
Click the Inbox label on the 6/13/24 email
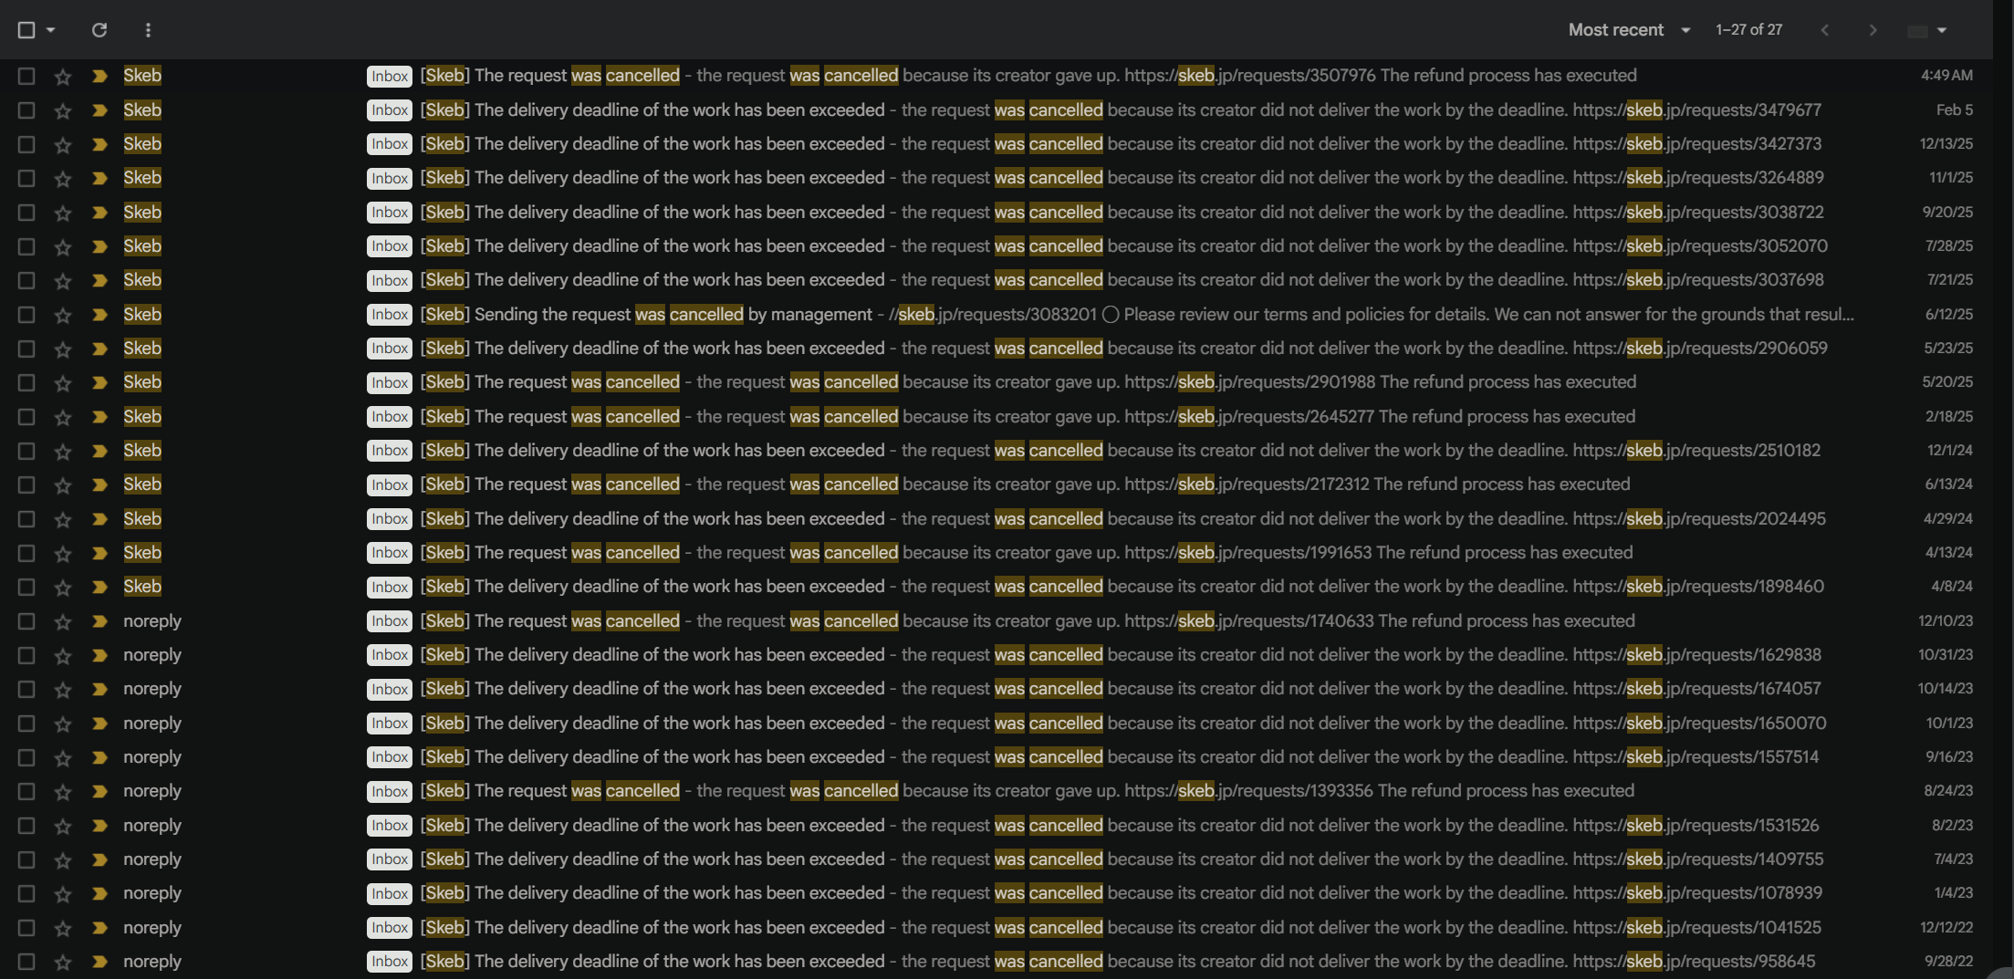[x=390, y=485]
